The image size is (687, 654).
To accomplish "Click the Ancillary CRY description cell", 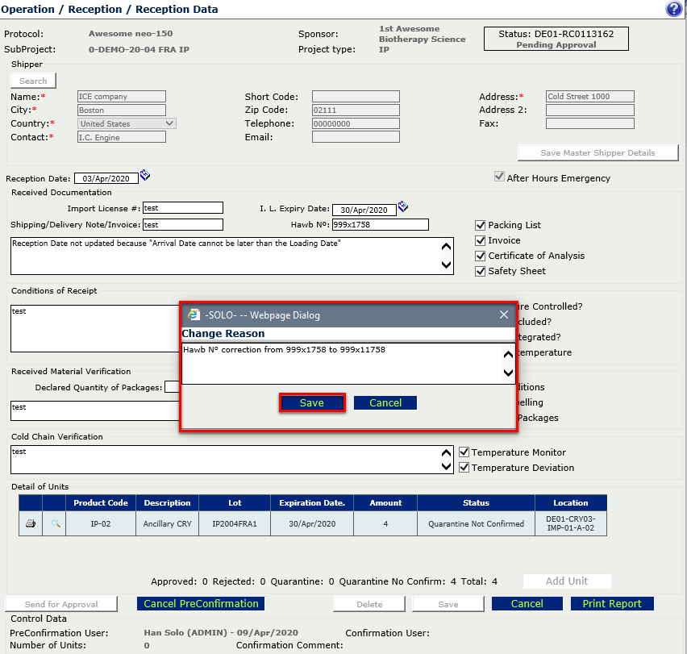I will coord(168,523).
